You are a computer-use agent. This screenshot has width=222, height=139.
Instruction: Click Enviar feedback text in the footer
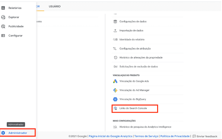[207, 136]
